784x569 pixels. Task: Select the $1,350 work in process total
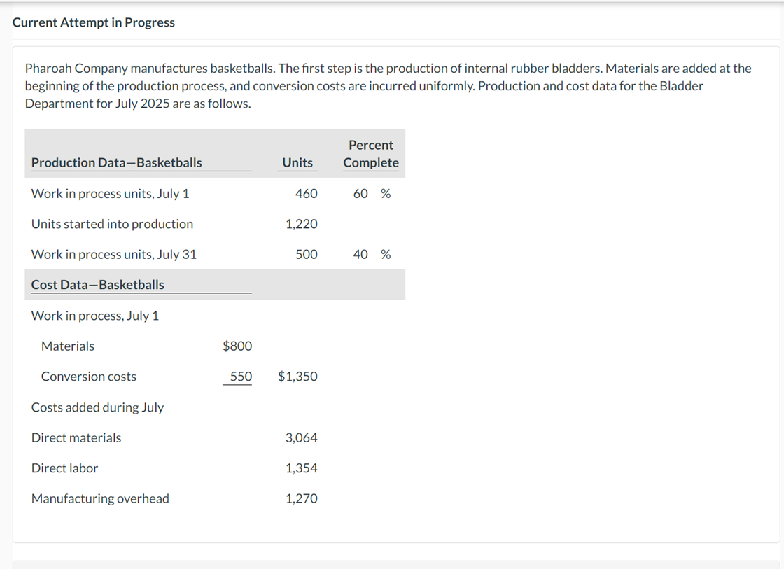tap(297, 377)
